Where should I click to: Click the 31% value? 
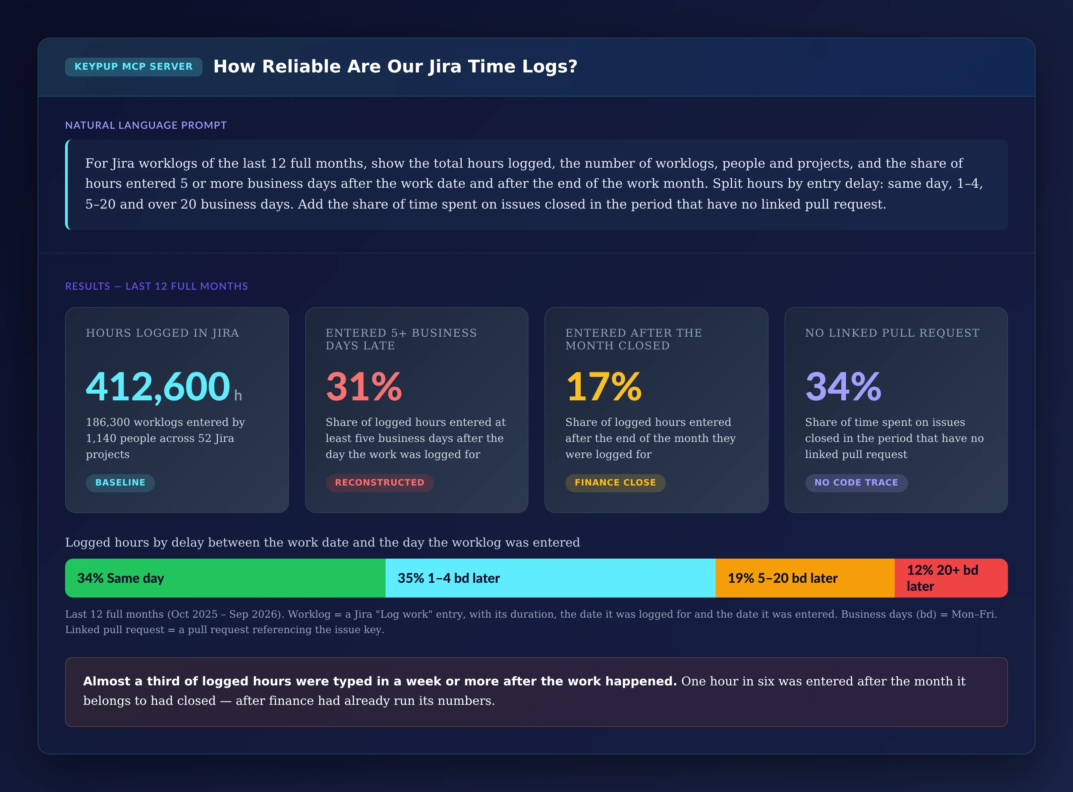[x=363, y=386]
